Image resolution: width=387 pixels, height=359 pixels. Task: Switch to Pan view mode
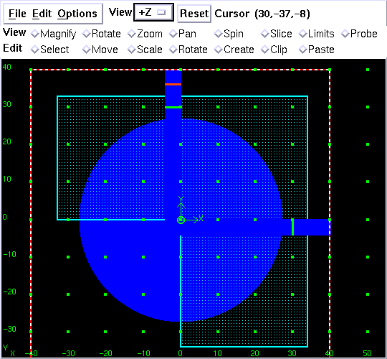coord(183,34)
